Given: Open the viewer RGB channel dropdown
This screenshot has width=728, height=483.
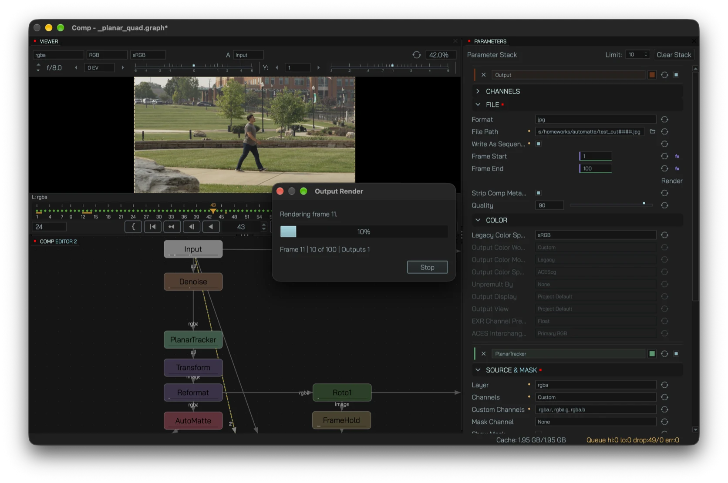Looking at the screenshot, I should (x=107, y=55).
